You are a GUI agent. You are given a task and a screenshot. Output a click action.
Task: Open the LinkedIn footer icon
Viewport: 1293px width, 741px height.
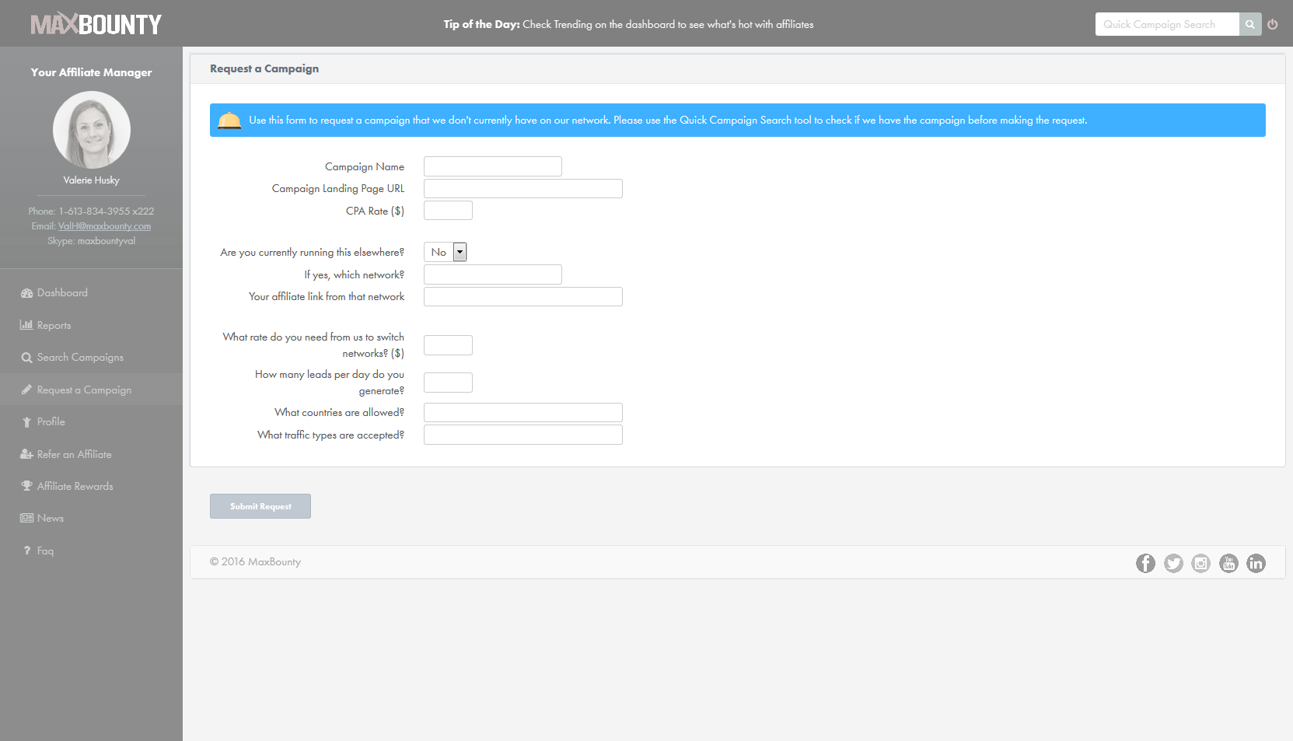pos(1256,563)
